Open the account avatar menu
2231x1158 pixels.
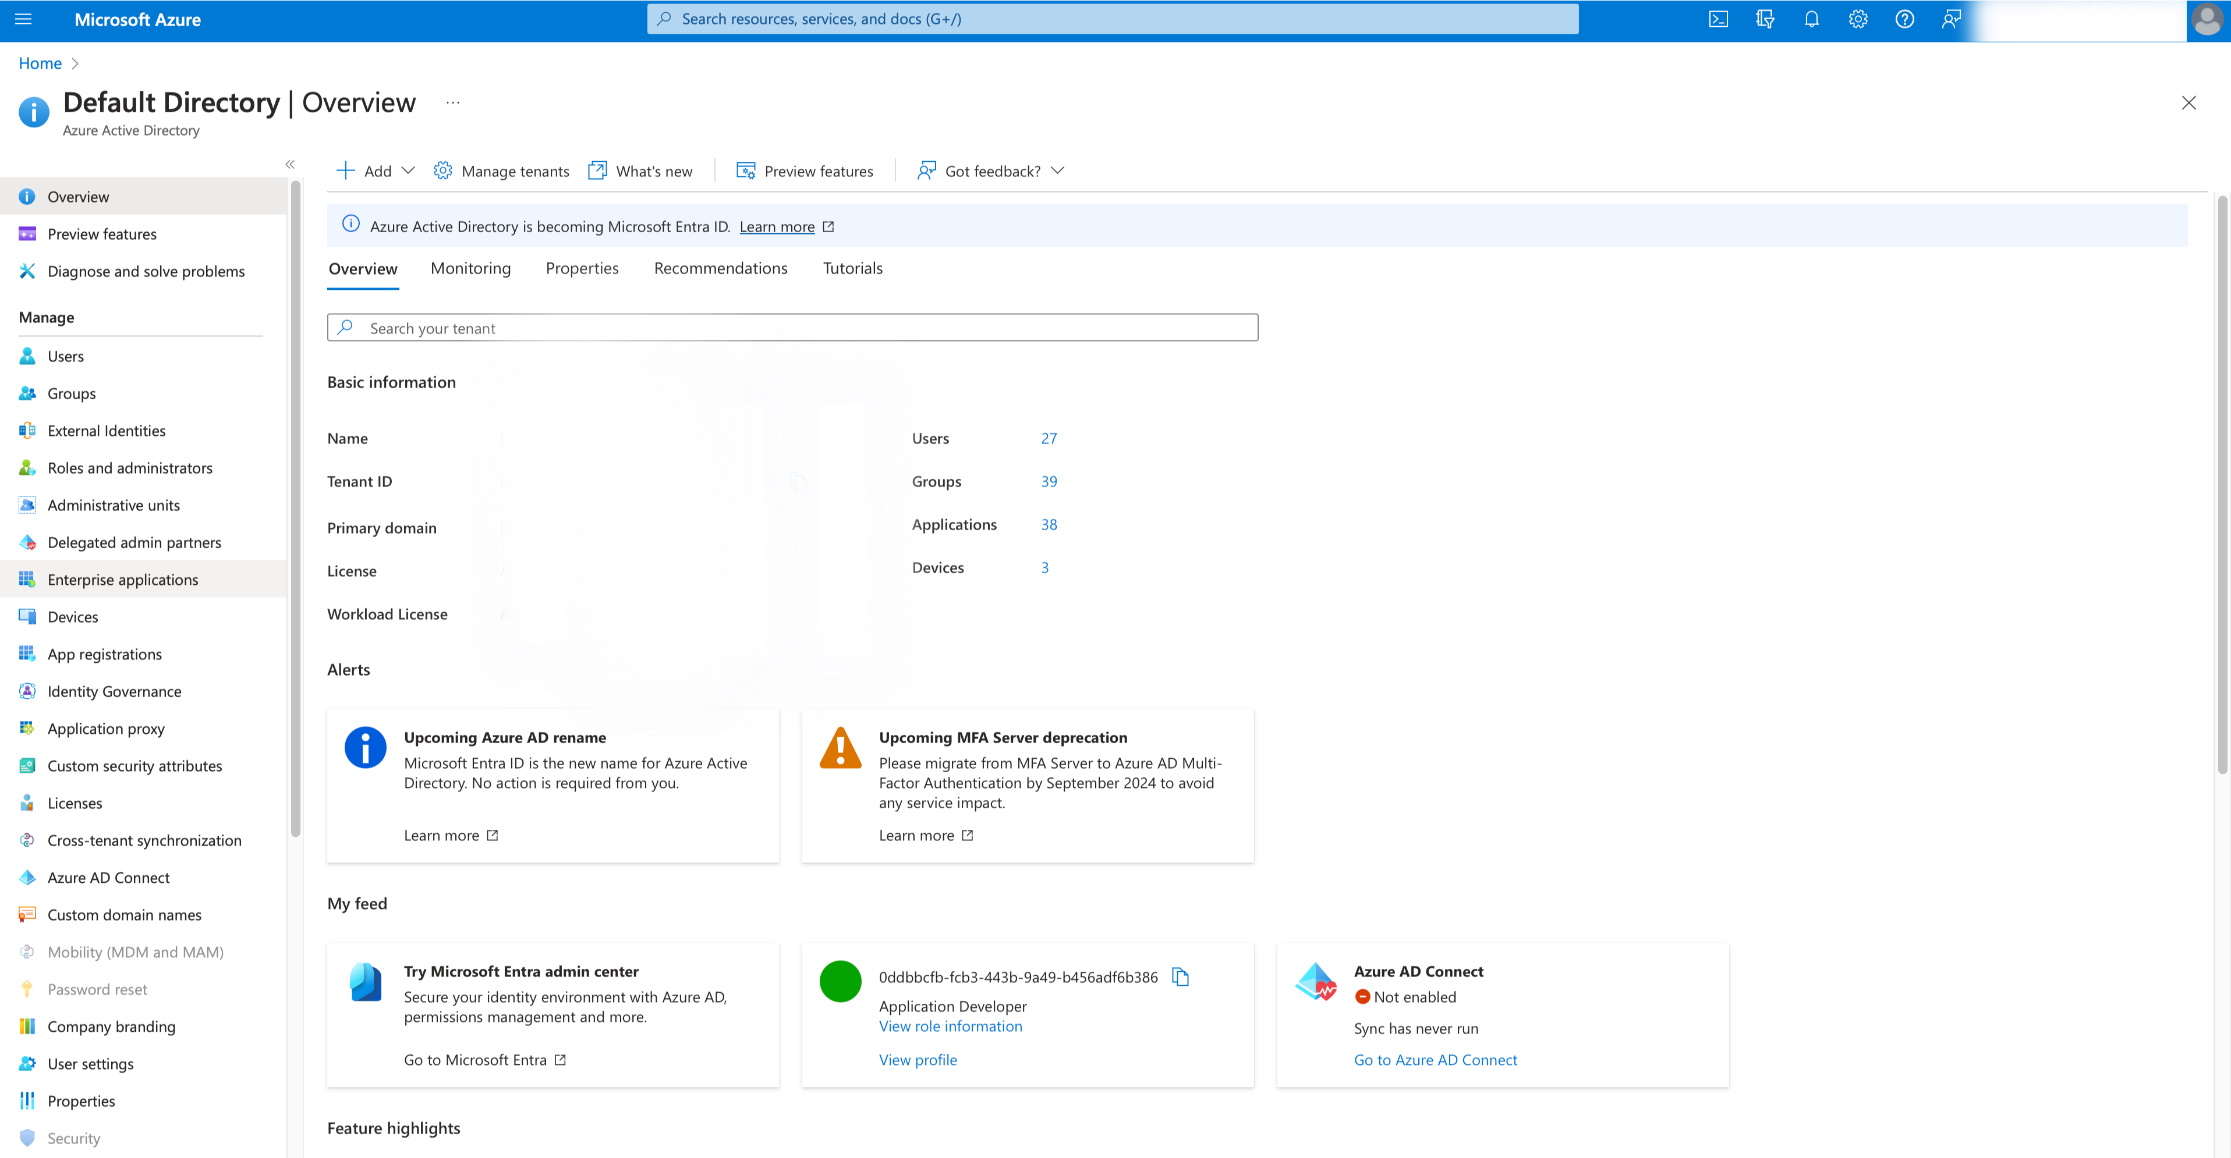(2207, 19)
